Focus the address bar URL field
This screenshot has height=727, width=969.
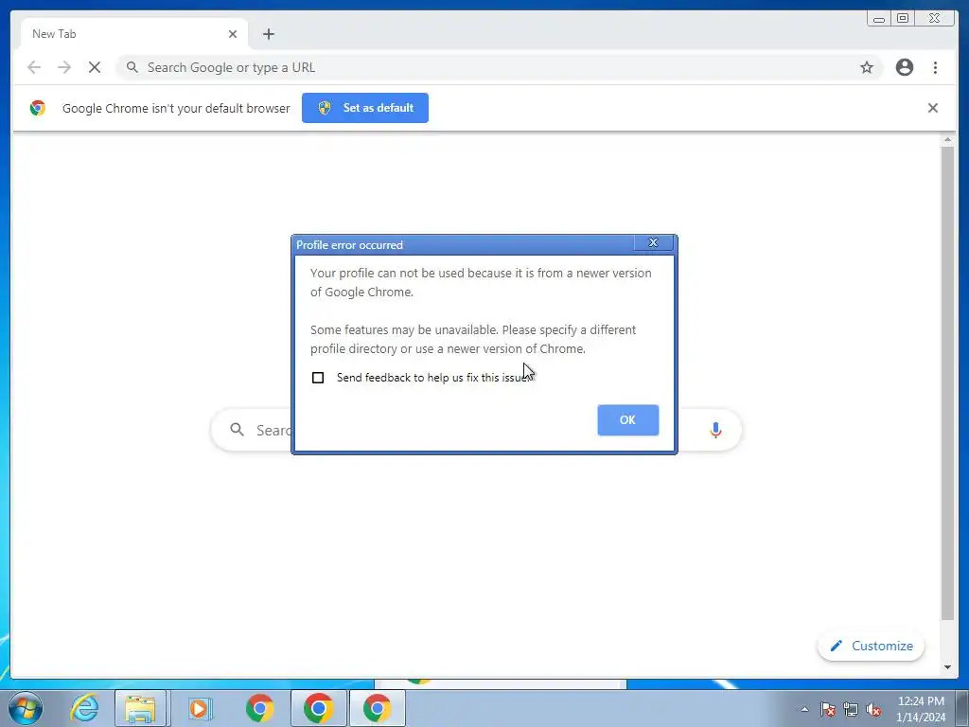[500, 67]
